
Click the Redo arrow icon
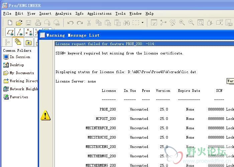[x=80, y=23]
